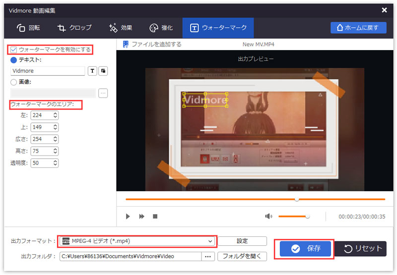Click the volume slider handle
This screenshot has width=397, height=275.
[x=307, y=217]
